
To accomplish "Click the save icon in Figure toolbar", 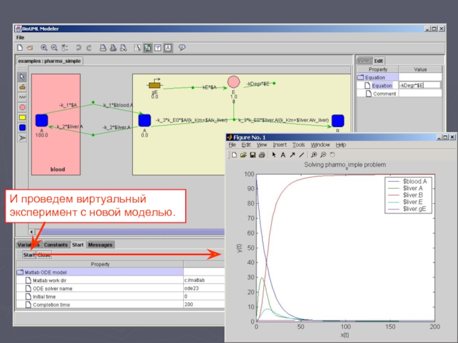I will tap(252, 154).
